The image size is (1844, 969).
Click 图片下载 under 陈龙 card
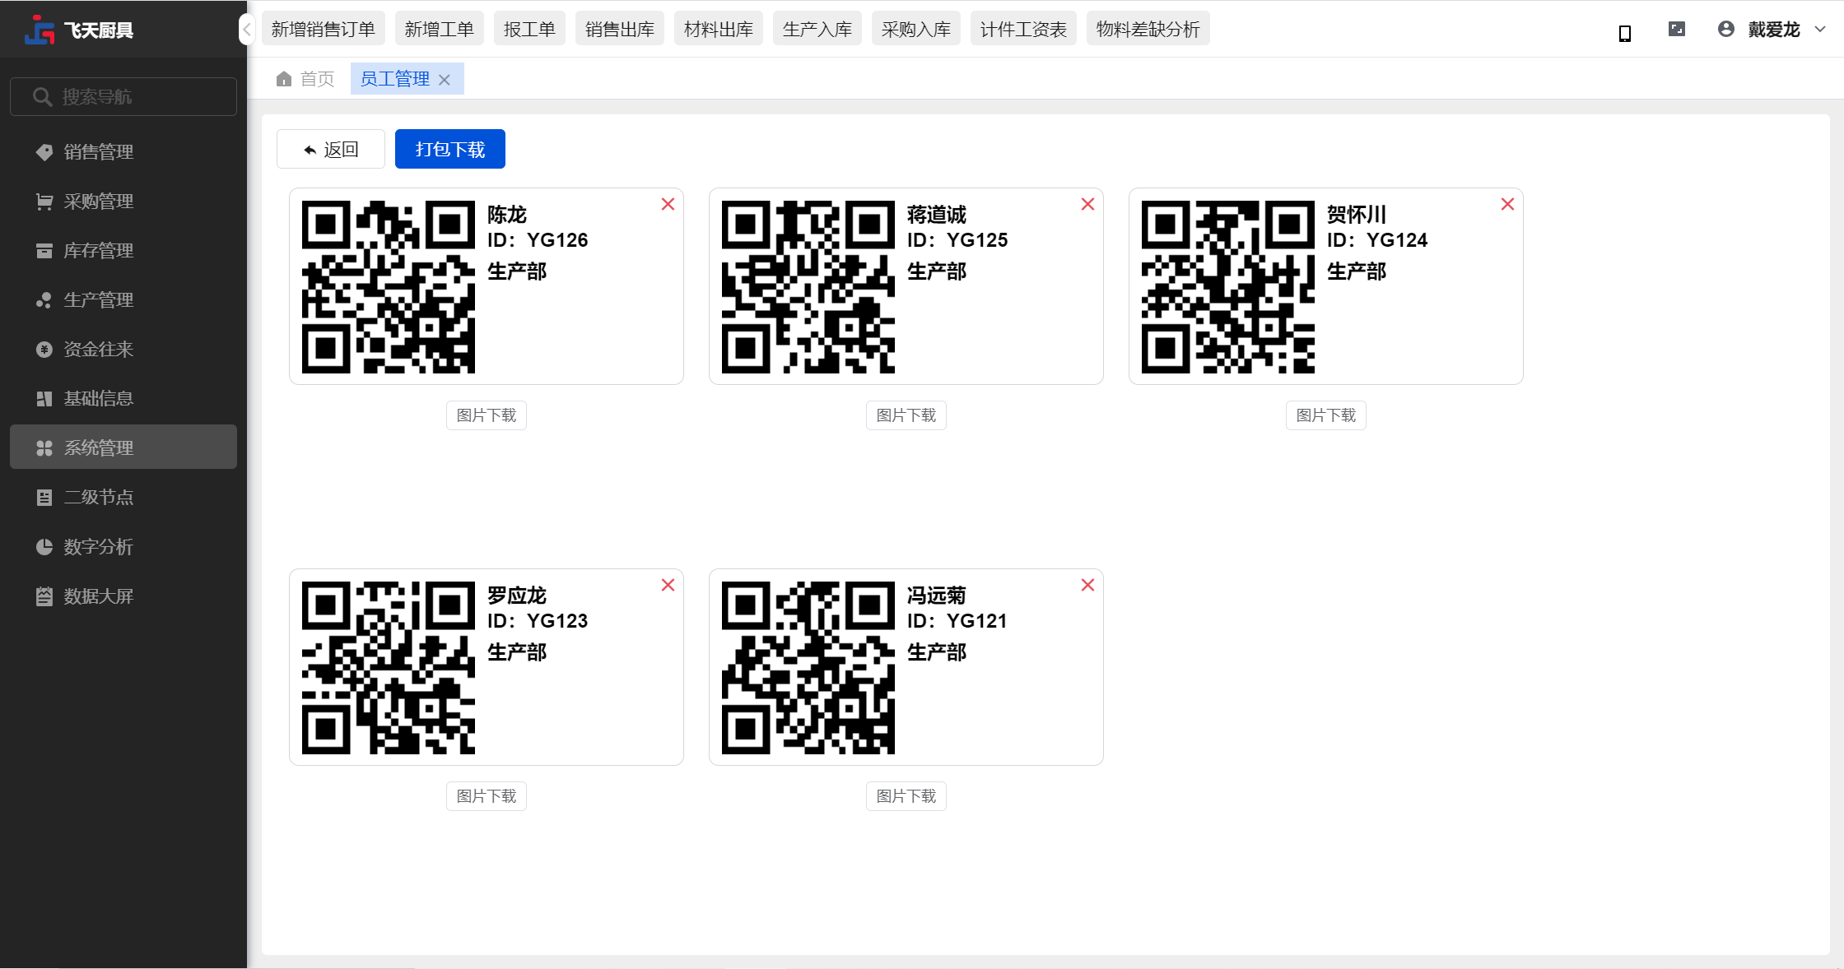[x=487, y=415]
